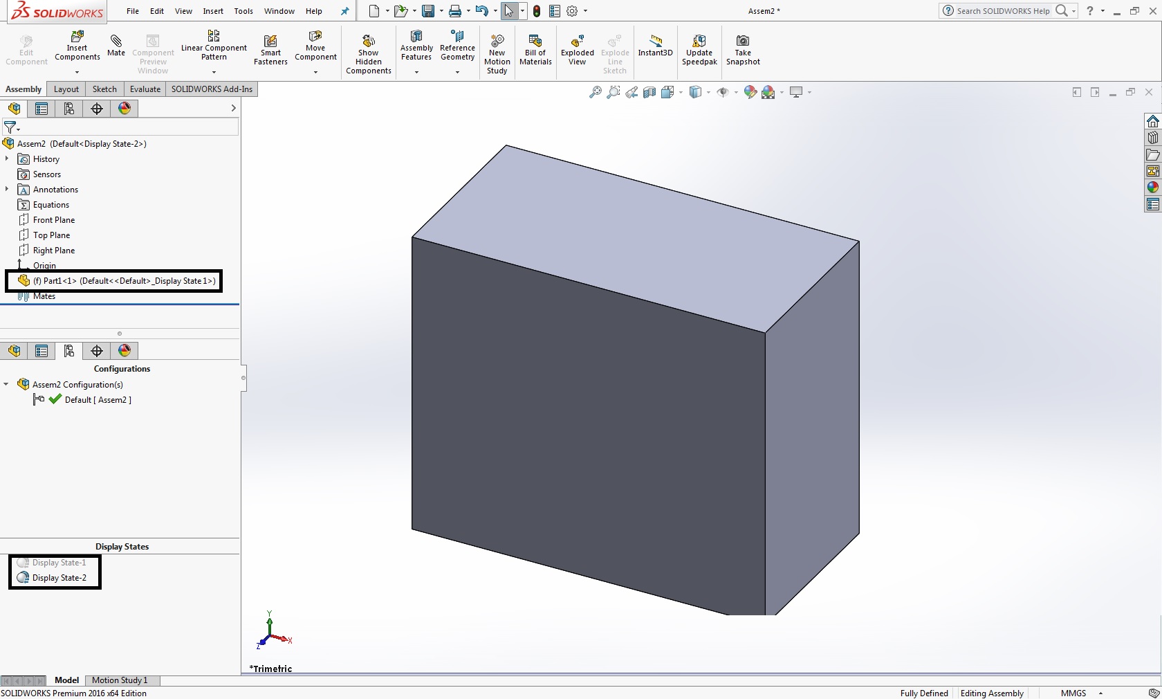1162x699 pixels.
Task: Activate Display State-2
Action: pos(59,578)
